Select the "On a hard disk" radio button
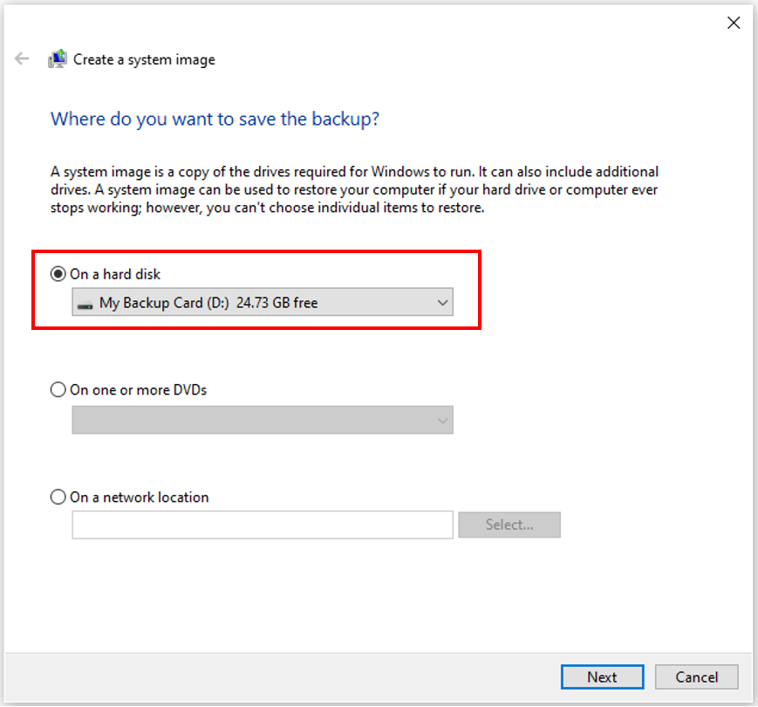758x707 pixels. click(x=58, y=273)
